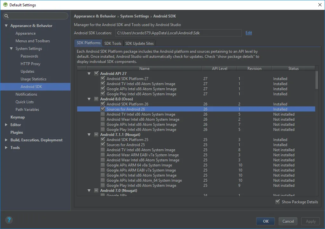This screenshot has width=325, height=229.
Task: Open Keymap settings page
Action: click(x=18, y=117)
